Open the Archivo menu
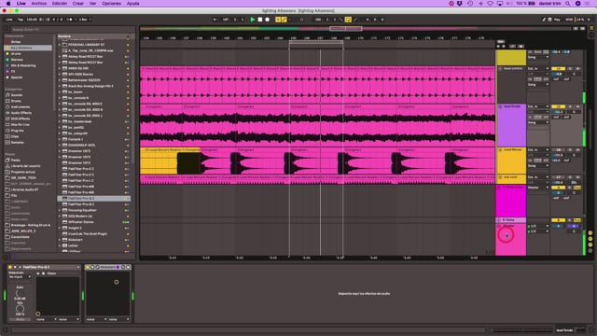This screenshot has width=597, height=336. point(39,4)
